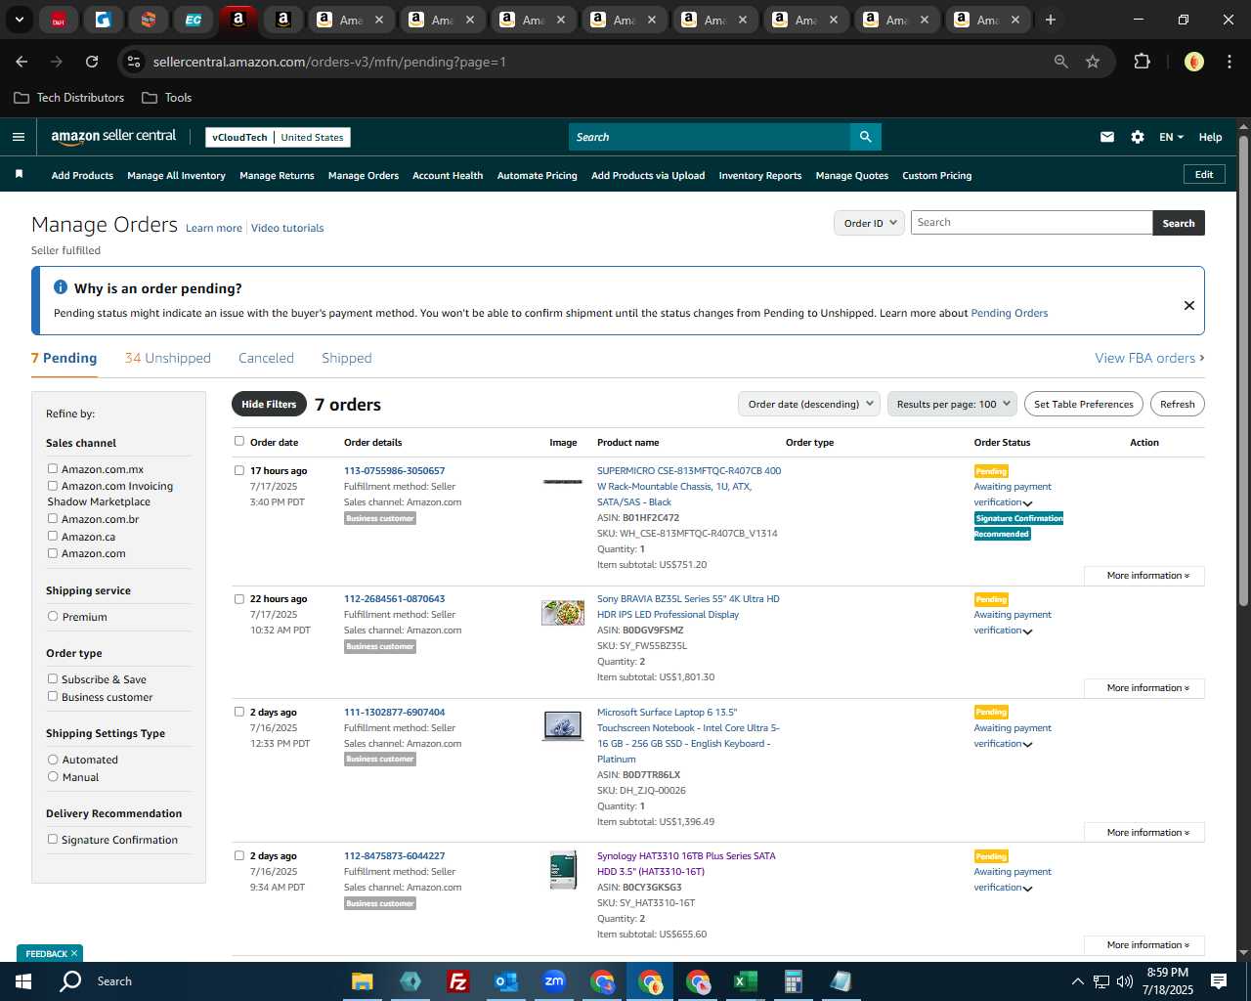Click the Windows Start button
Screen dimensions: 1251x1001
click(23, 981)
